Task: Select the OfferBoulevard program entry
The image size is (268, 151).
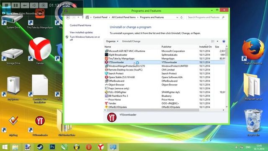Action: (x=165, y=81)
